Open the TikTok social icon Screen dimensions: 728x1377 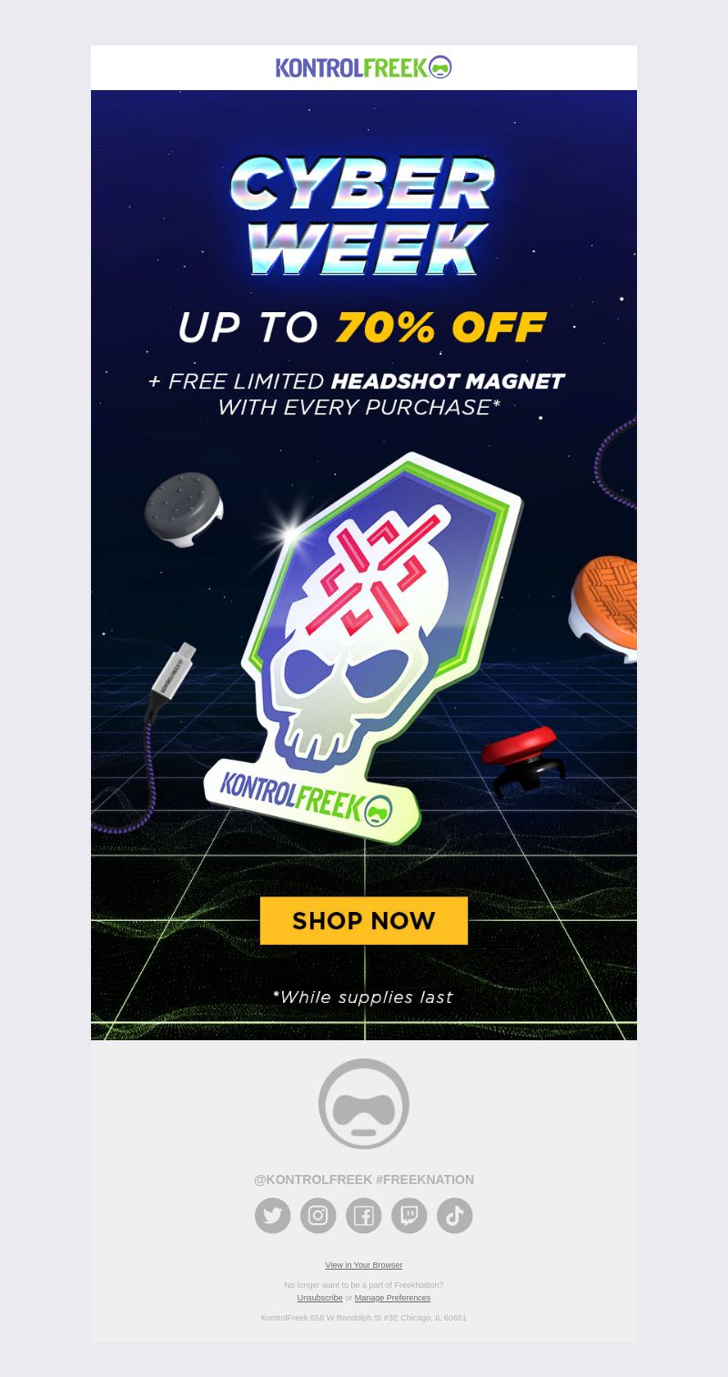tap(455, 1216)
